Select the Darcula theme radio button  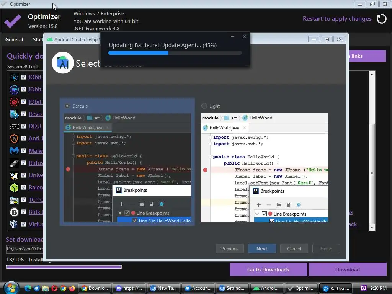(67, 106)
